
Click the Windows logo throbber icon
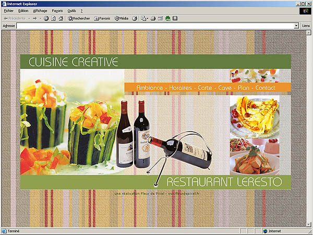coord(305,11)
